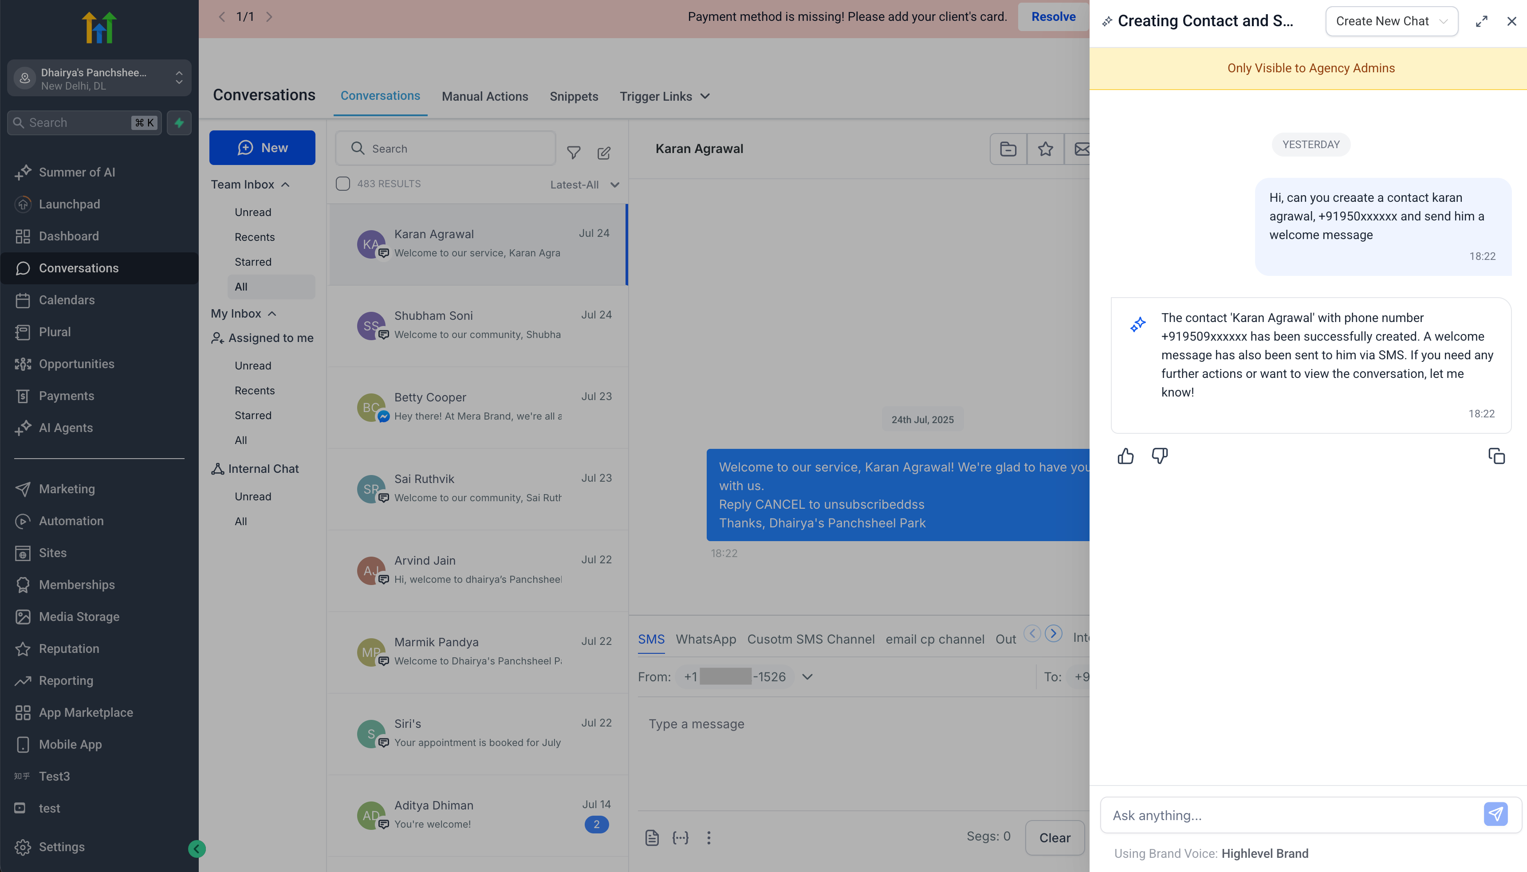Open the Latest-All sort dropdown
Screen dimensions: 1527x872
(x=585, y=185)
